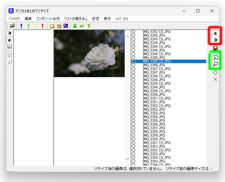Click the lower magnifier icon in the green box
Image resolution: width=225 pixels, height=182 pixels.
click(x=215, y=64)
